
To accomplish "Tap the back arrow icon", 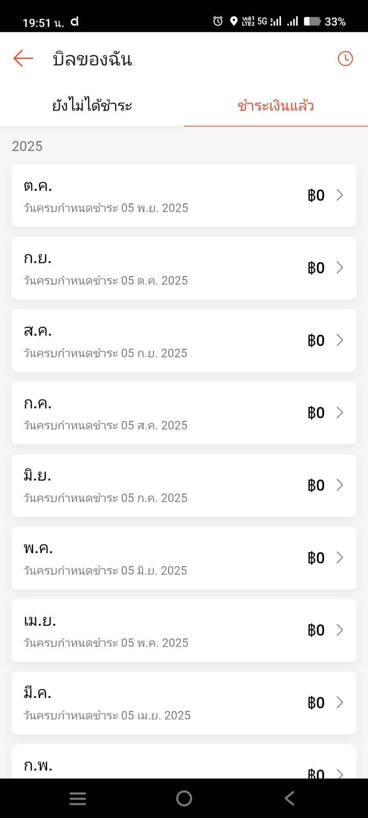I will 23,59.
